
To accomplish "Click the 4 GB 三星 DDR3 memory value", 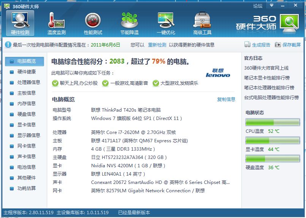I will tap(123, 149).
